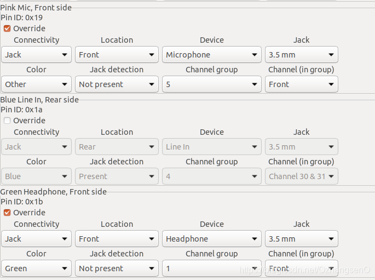
Task: Uncheck Override for Pink Mic pin 0x19
Action: pyautogui.click(x=7, y=28)
